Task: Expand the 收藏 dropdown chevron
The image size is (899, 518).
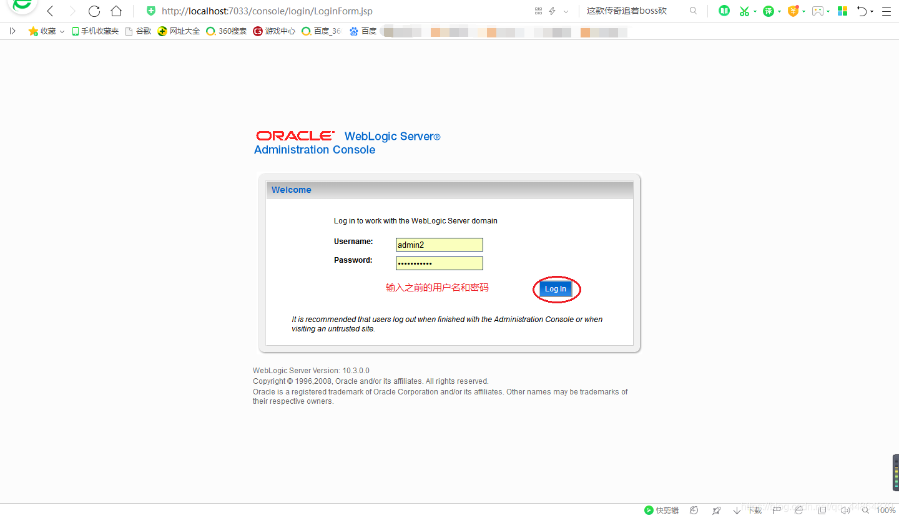Action: [62, 31]
